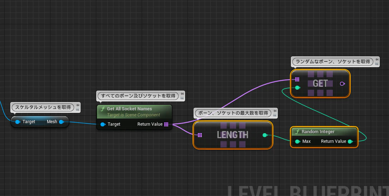Click the ボーン、ソケットの最大数を取得 comment text
This screenshot has width=389, height=196.
point(233,113)
